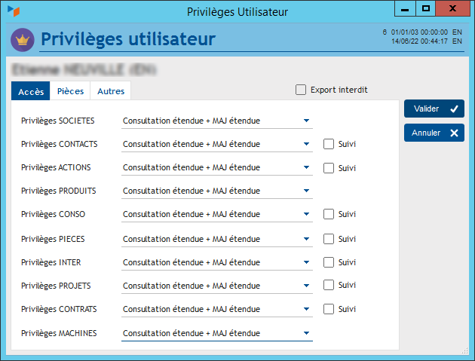Viewport: 475px width, 361px height.
Task: Expand the Privilèges PRODUITS dropdown arrow
Action: click(306, 191)
